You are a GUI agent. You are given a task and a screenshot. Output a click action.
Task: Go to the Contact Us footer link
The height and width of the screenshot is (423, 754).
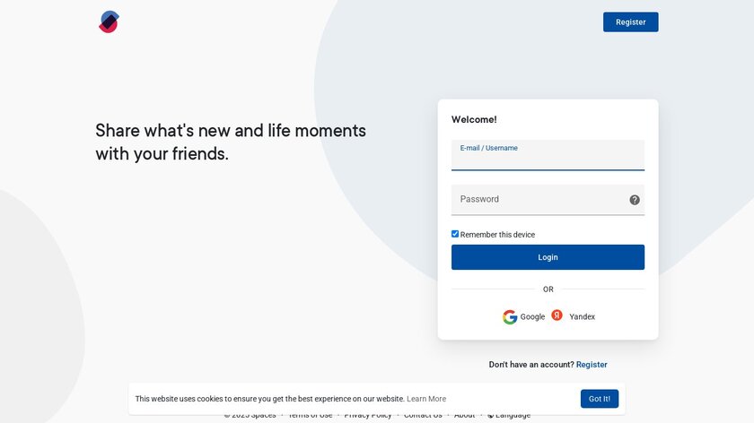click(423, 416)
